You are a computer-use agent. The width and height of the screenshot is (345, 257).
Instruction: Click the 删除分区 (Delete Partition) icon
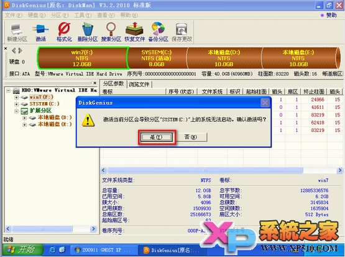tap(88, 32)
